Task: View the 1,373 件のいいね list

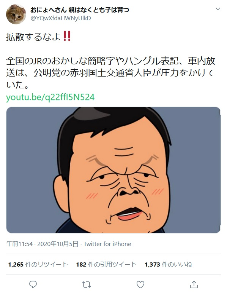Action: tap(169, 264)
